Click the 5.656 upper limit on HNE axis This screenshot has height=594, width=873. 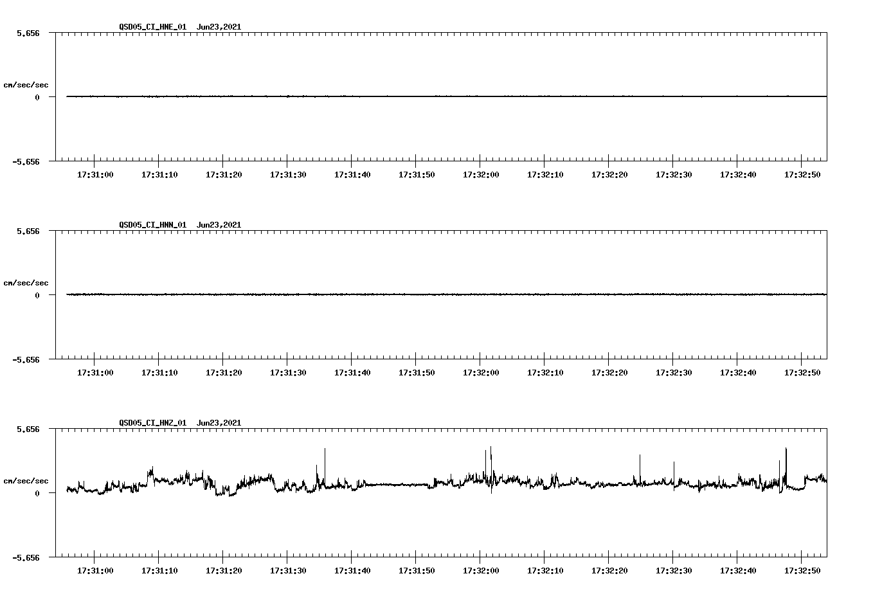[x=28, y=33]
